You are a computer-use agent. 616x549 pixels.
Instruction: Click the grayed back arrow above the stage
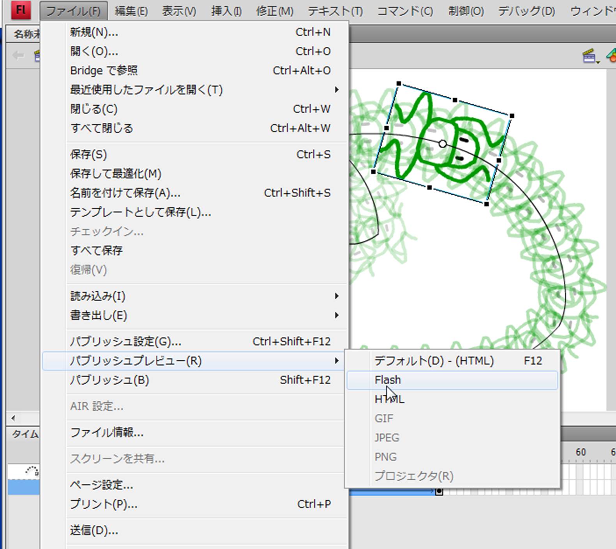[18, 56]
